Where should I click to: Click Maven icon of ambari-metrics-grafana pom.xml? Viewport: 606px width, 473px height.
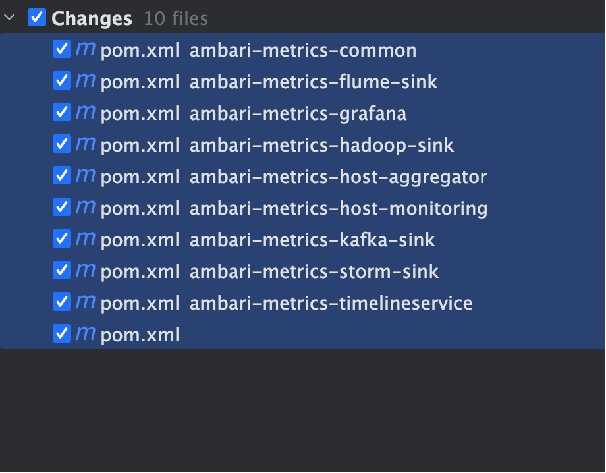pos(86,113)
